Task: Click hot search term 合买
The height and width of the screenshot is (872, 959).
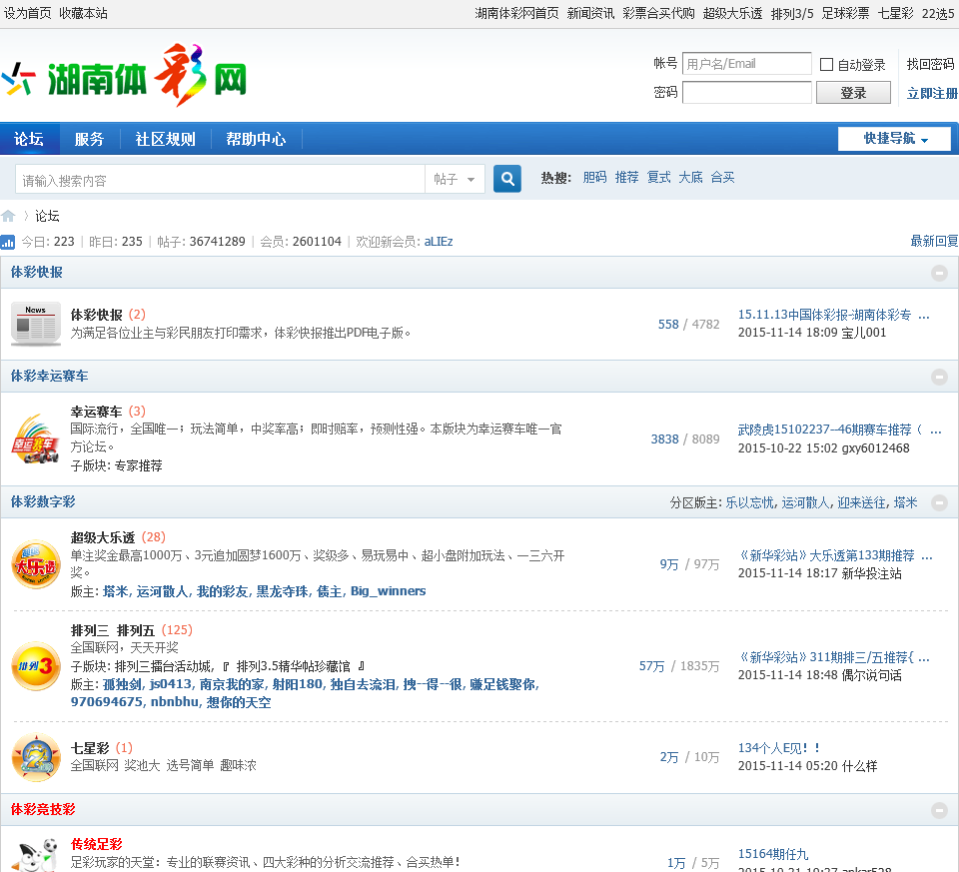Action: [722, 178]
